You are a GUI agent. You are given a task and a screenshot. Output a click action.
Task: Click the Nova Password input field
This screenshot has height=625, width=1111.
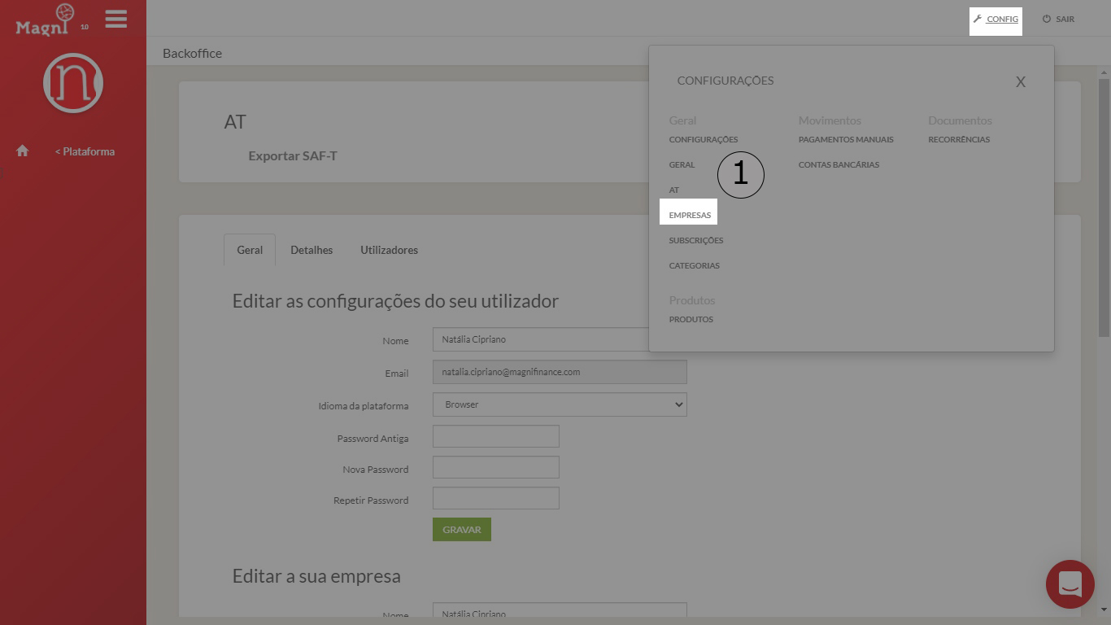pos(495,466)
